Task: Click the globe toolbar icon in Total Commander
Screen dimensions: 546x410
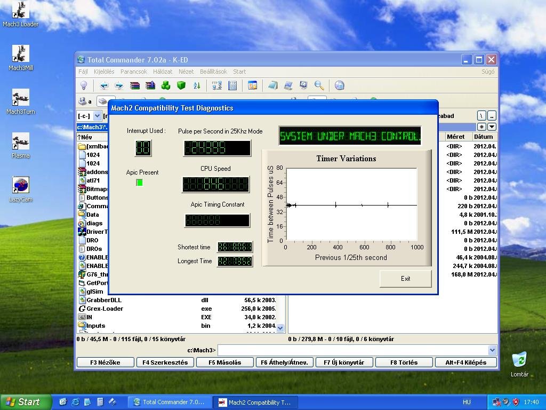Action: [x=339, y=85]
